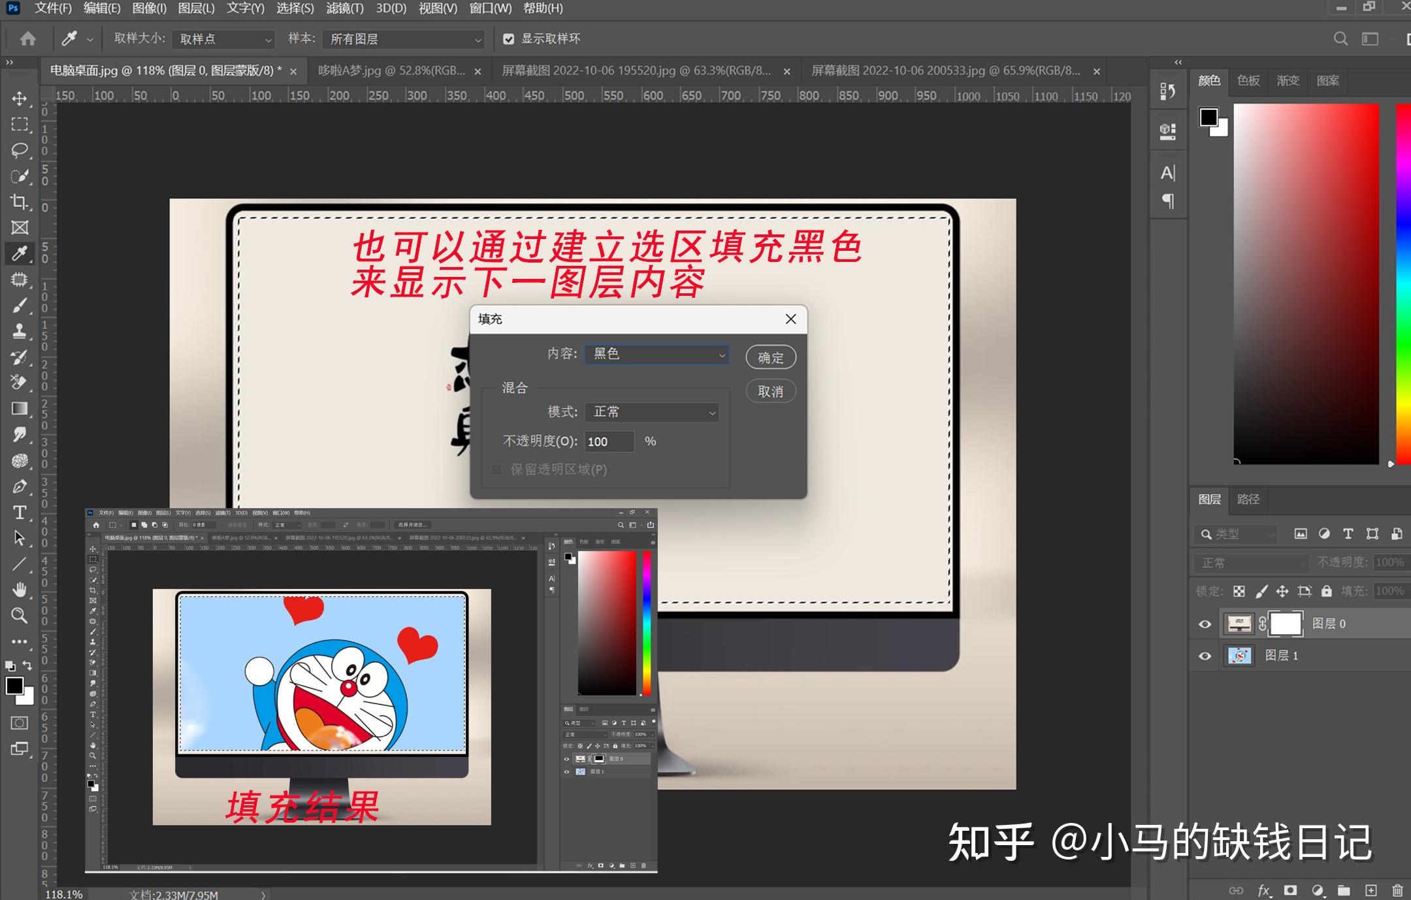Screen dimensions: 1411x900
Task: Open the search icon in options bar
Action: pyautogui.click(x=1340, y=39)
